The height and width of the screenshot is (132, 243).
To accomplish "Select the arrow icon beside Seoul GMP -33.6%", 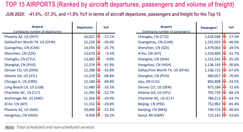I will tap(224, 115).
